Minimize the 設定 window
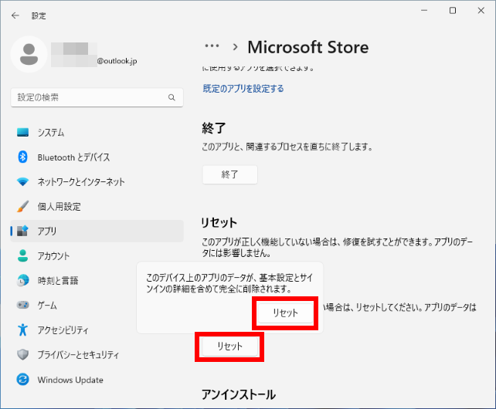This screenshot has width=496, height=409. tap(424, 11)
